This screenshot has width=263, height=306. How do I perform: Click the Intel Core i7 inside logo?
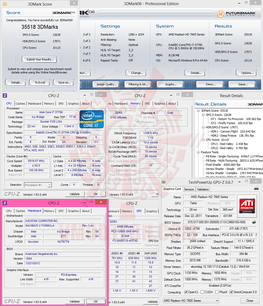(x=91, y=119)
